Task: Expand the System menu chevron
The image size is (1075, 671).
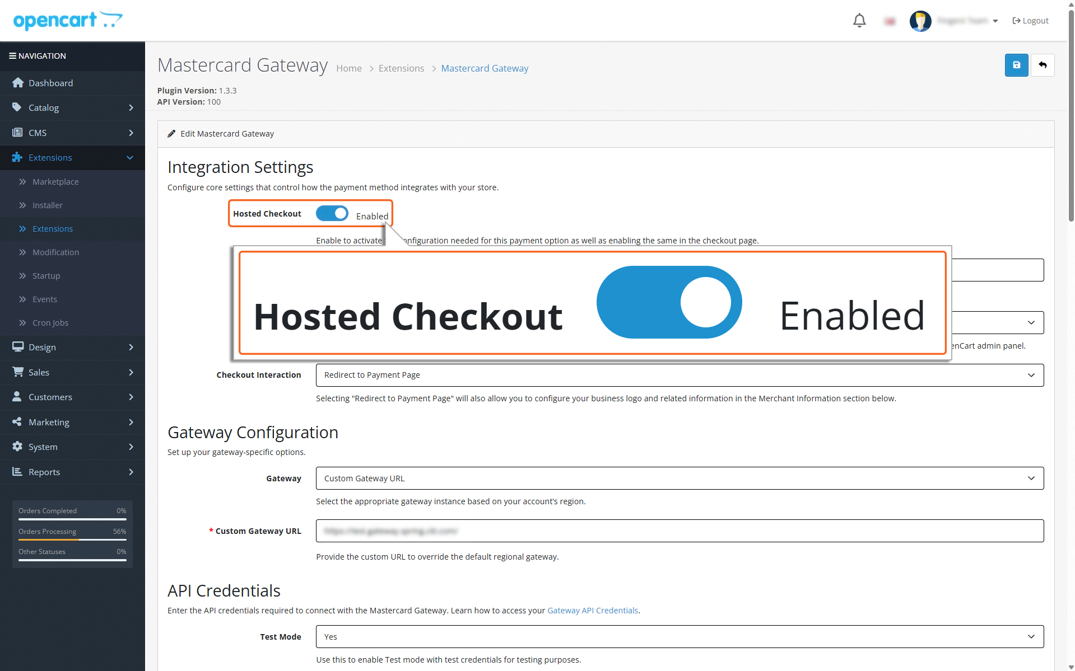Action: point(131,447)
